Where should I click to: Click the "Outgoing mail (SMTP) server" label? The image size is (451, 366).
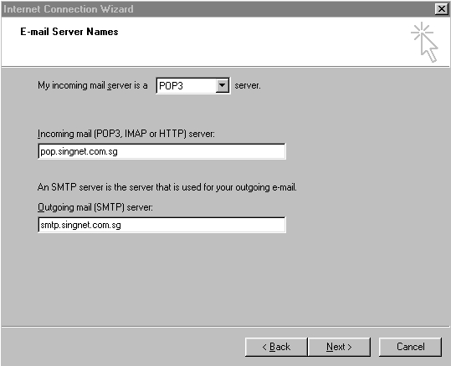pos(95,207)
